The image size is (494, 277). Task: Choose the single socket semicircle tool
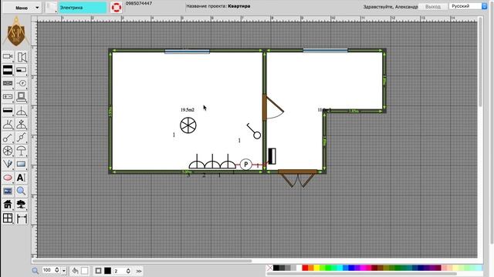[x=22, y=111]
